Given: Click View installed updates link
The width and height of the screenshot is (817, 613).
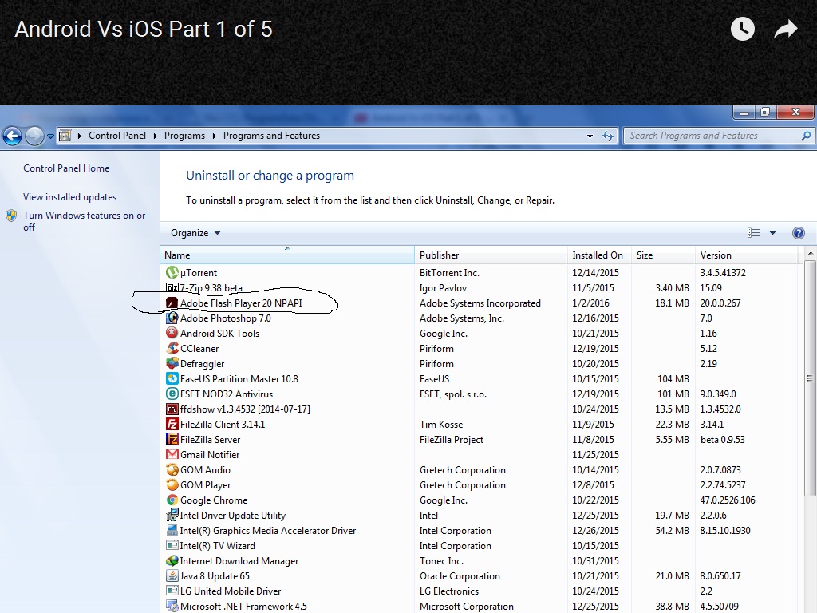Looking at the screenshot, I should pos(69,197).
